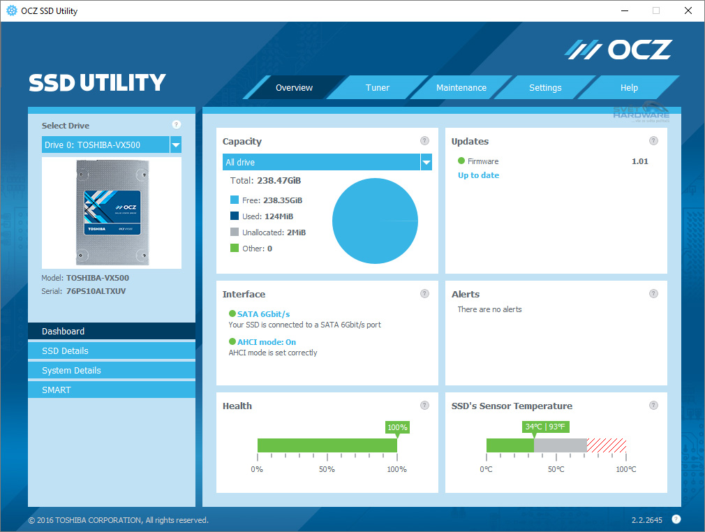Click the help icon in the status bar
The image size is (705, 532).
[676, 519]
